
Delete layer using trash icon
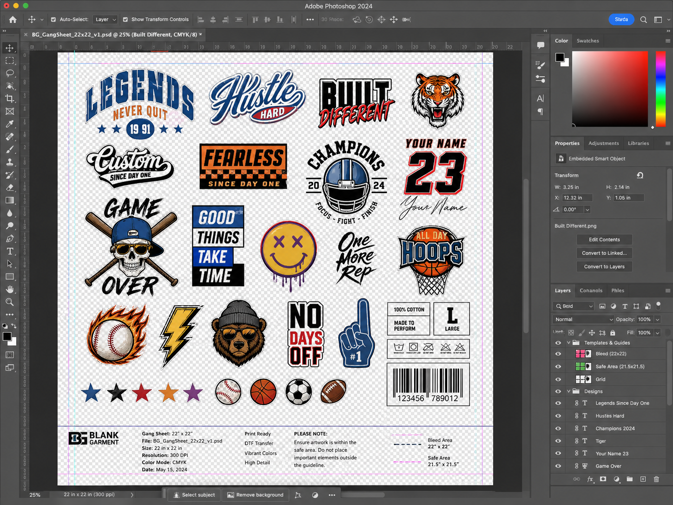pos(656,479)
